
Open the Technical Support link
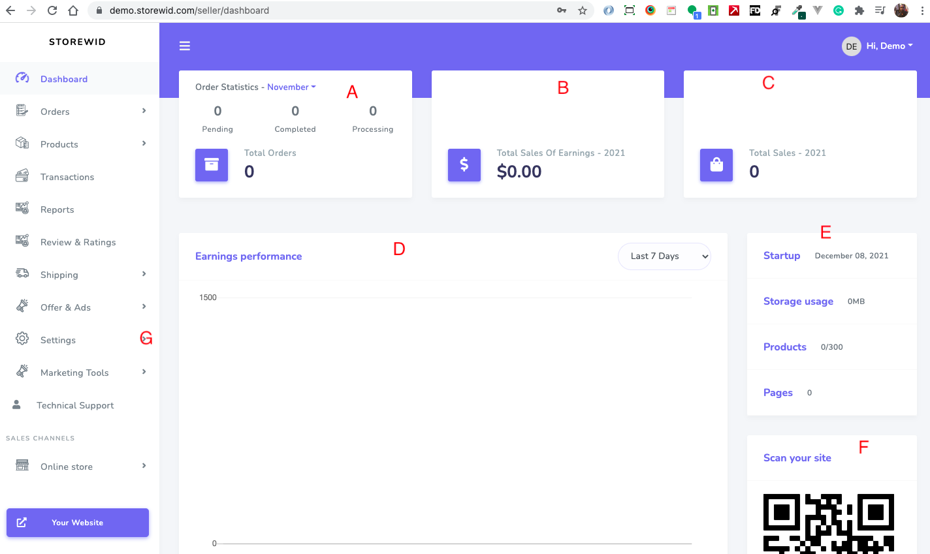coord(75,405)
